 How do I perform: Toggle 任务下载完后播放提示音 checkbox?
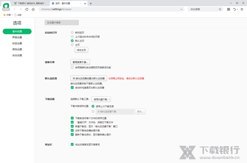click(x=72, y=130)
